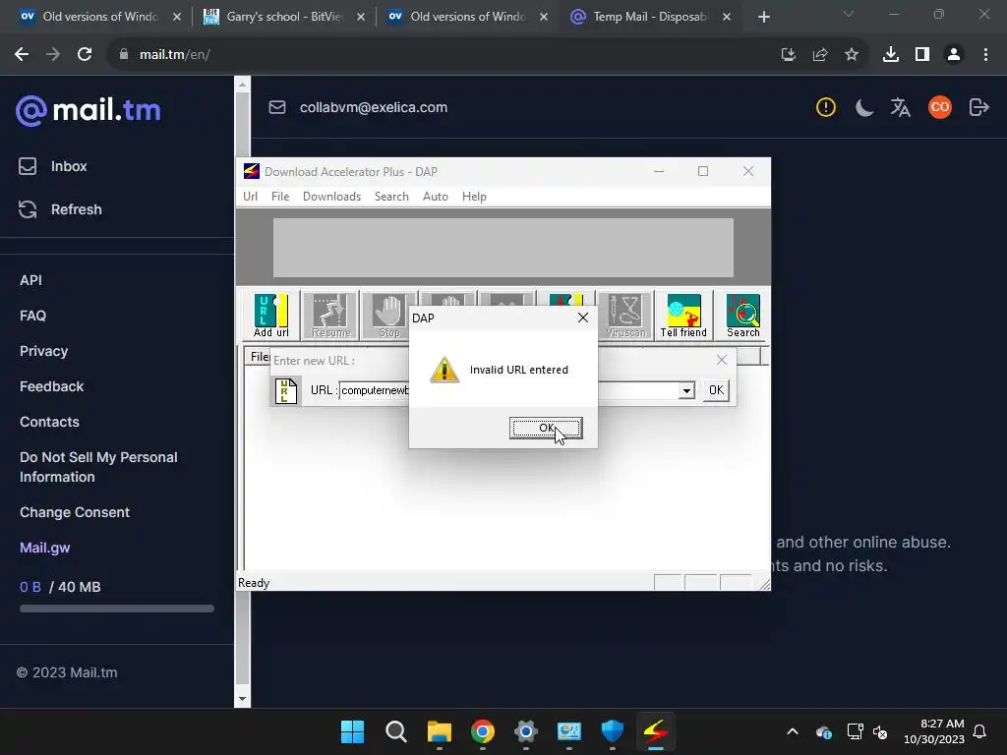This screenshot has width=1007, height=755.
Task: Click OK in the Invalid URL dialog
Action: [x=546, y=429]
